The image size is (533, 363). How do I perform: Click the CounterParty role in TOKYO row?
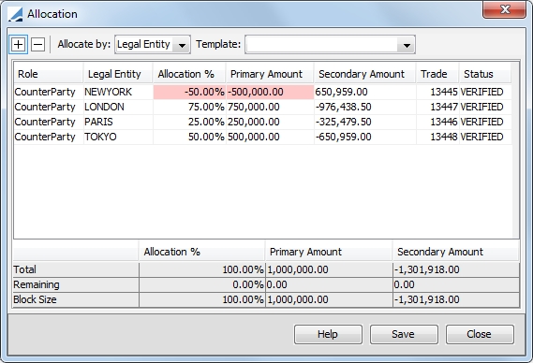[x=49, y=137]
